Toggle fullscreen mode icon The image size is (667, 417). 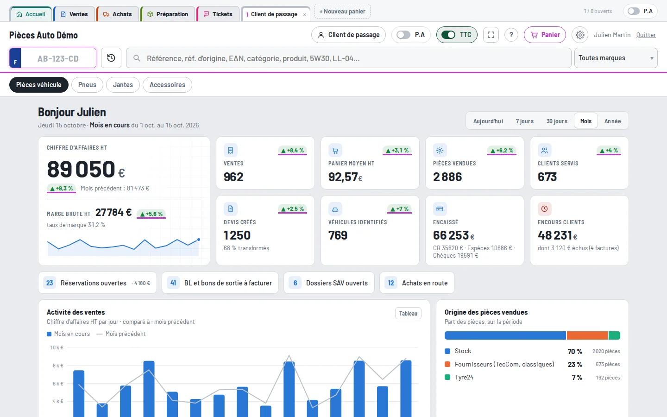click(491, 35)
